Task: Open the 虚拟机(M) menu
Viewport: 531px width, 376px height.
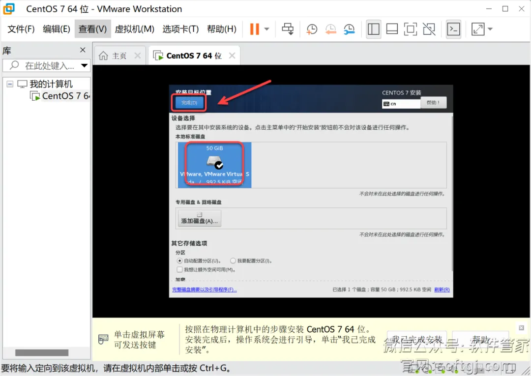Action: point(134,29)
